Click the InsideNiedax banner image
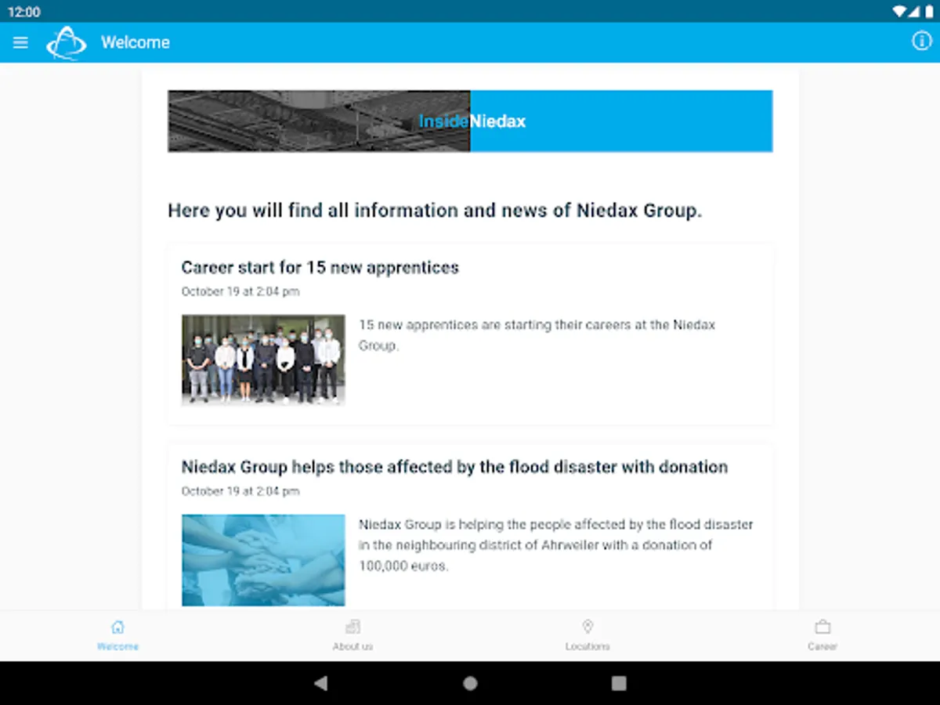The width and height of the screenshot is (940, 705). 470,121
